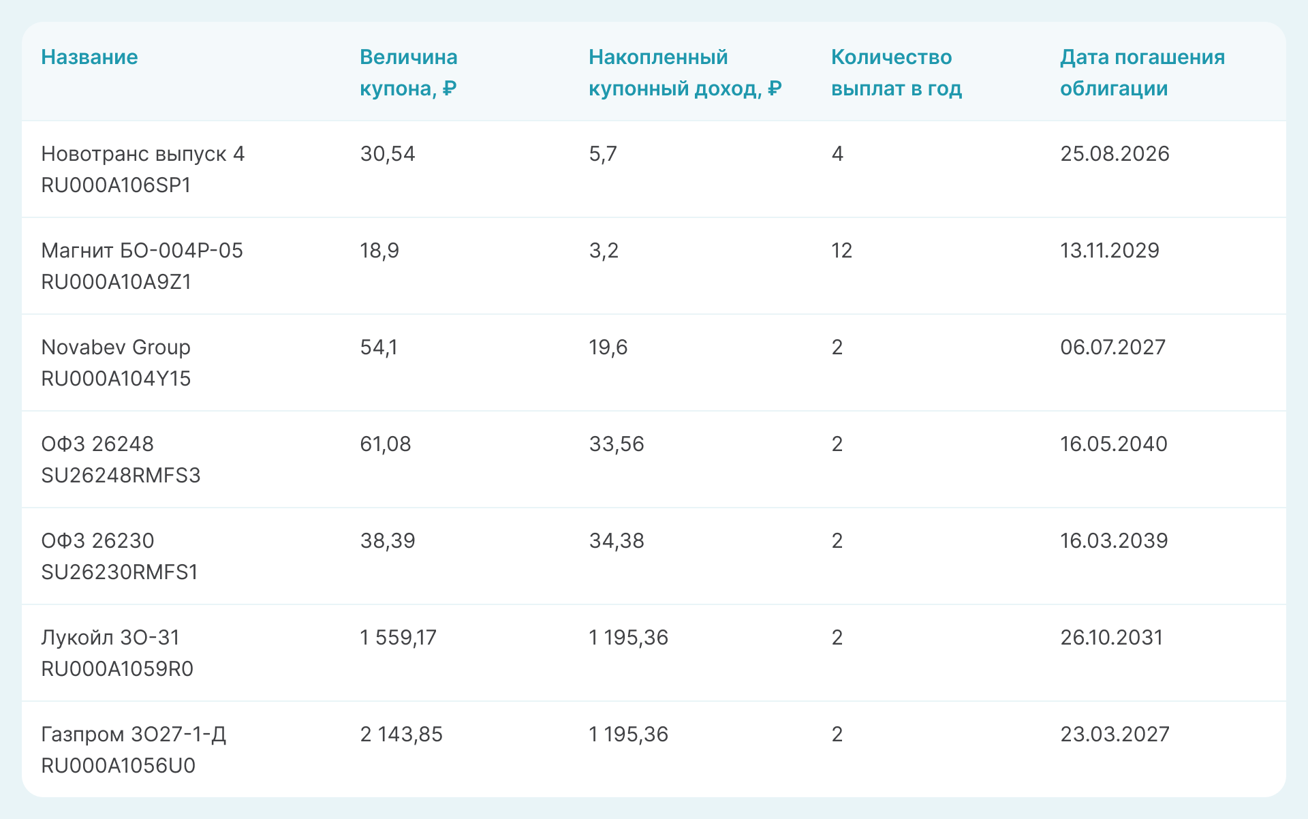Click ISIN code SU26248RMFS3
Viewport: 1308px width, 819px height.
(121, 476)
